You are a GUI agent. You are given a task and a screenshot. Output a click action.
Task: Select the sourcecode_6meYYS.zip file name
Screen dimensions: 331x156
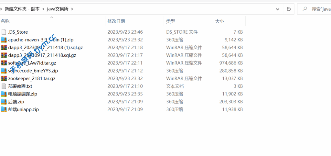click(x=33, y=71)
